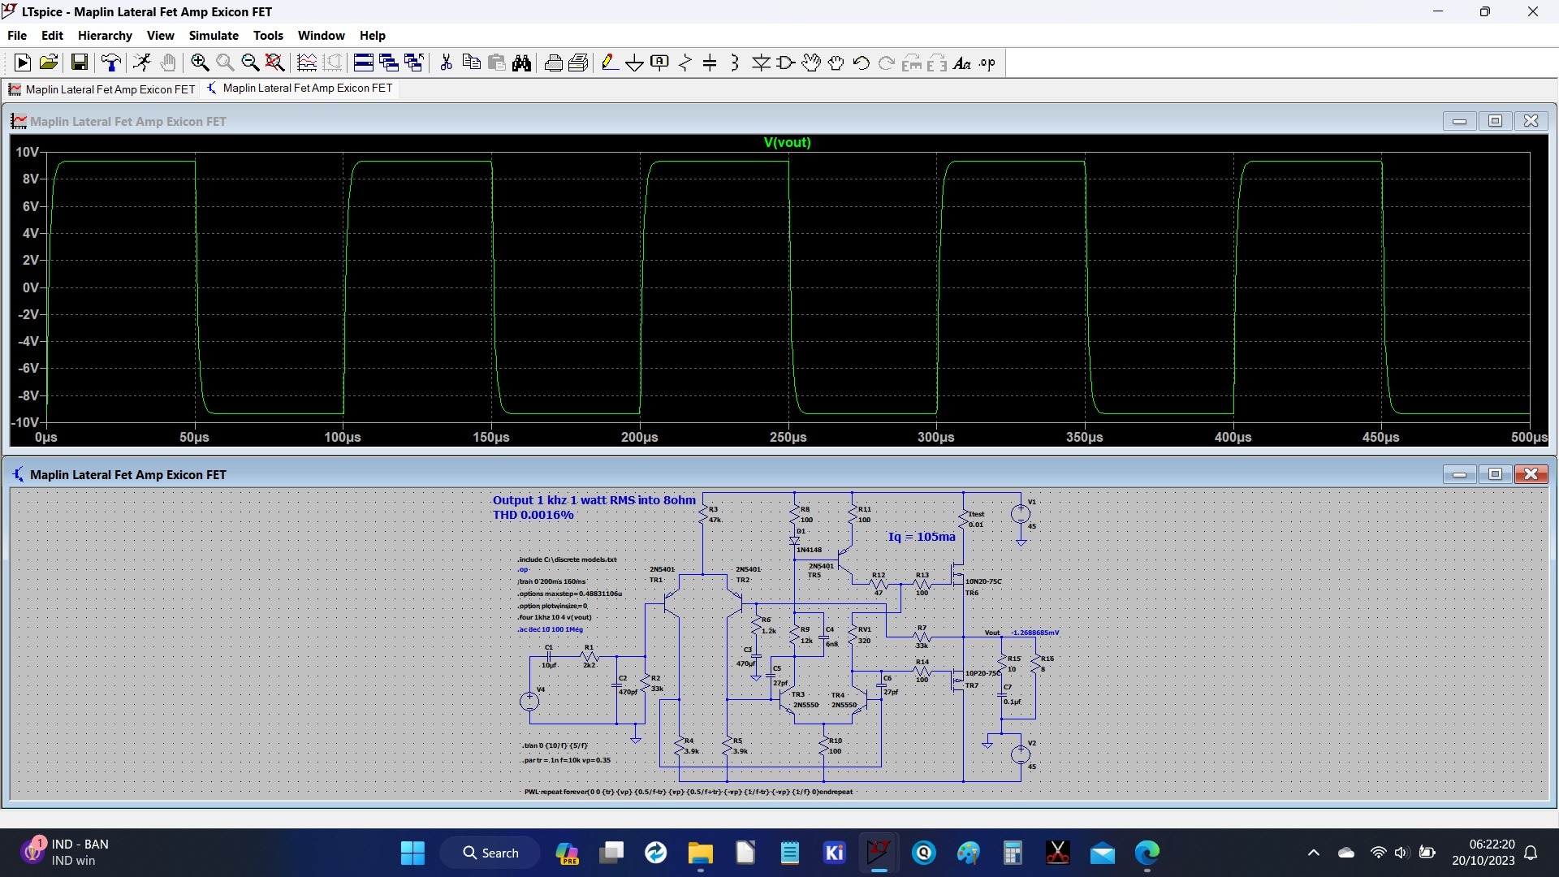Open the File menu

click(x=17, y=36)
